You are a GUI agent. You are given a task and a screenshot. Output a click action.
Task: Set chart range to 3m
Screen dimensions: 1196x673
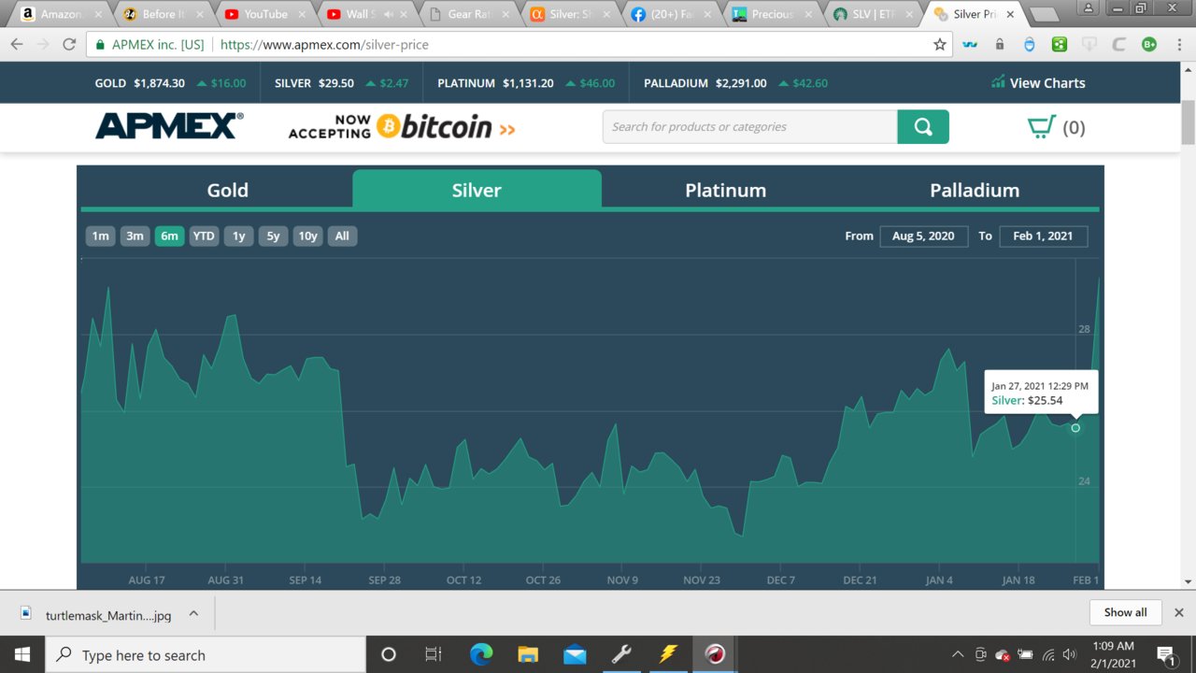click(x=135, y=236)
